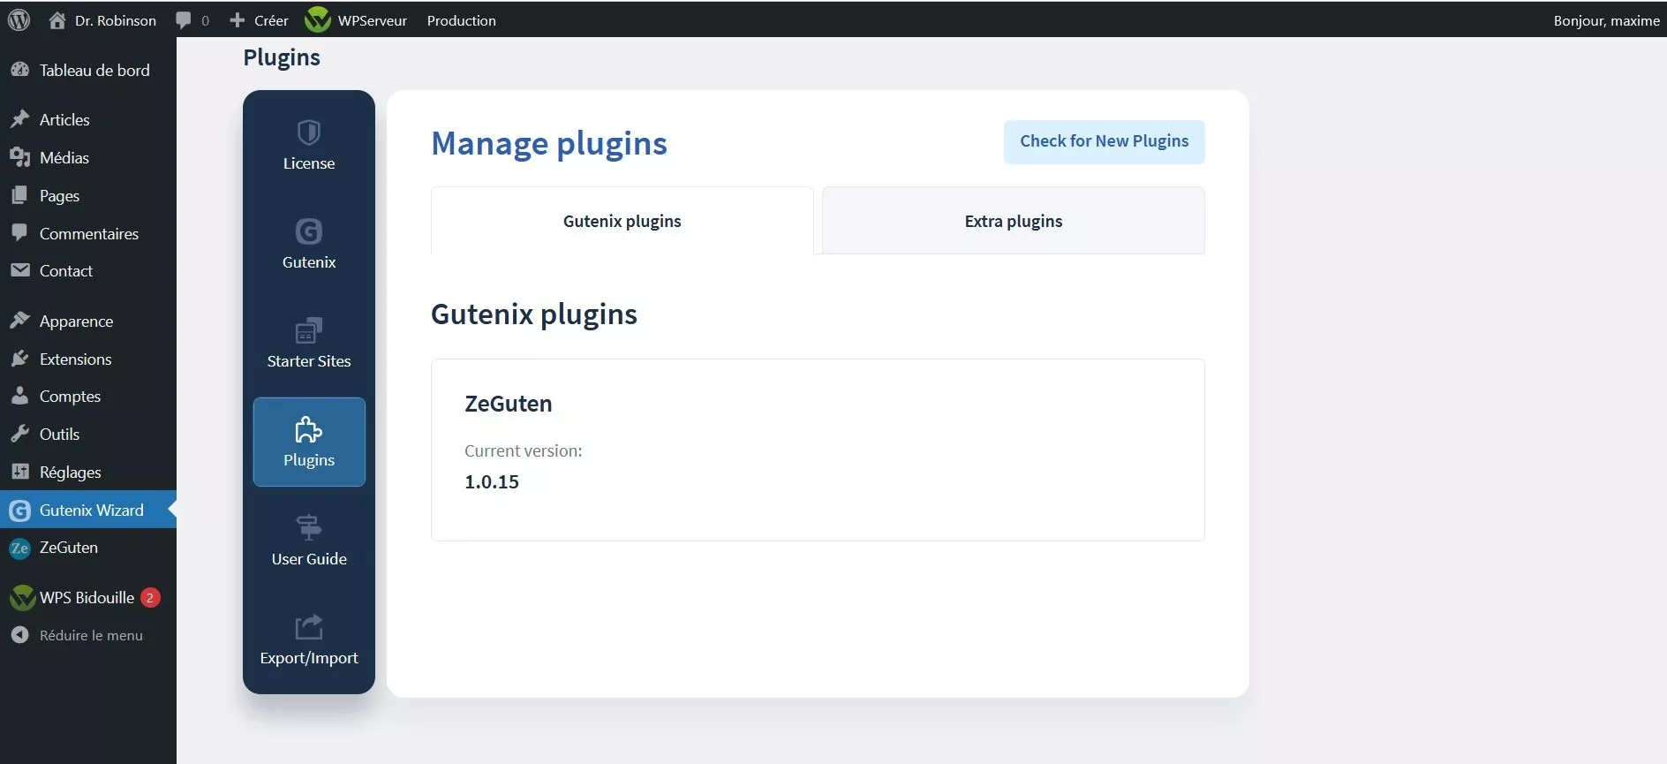Screen dimensions: 1667x764
Task: Click the Current version label
Action: (x=524, y=450)
